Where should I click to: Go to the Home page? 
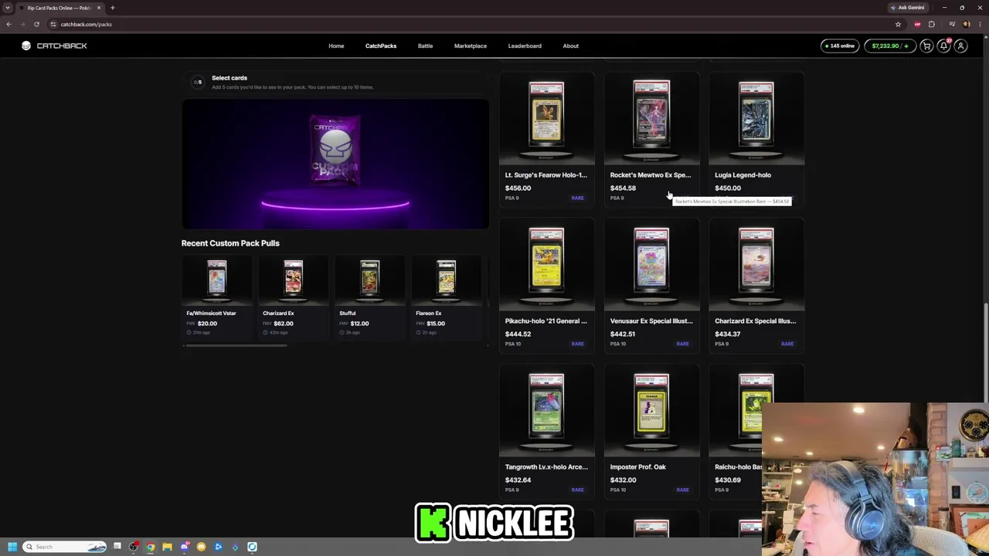[336, 46]
